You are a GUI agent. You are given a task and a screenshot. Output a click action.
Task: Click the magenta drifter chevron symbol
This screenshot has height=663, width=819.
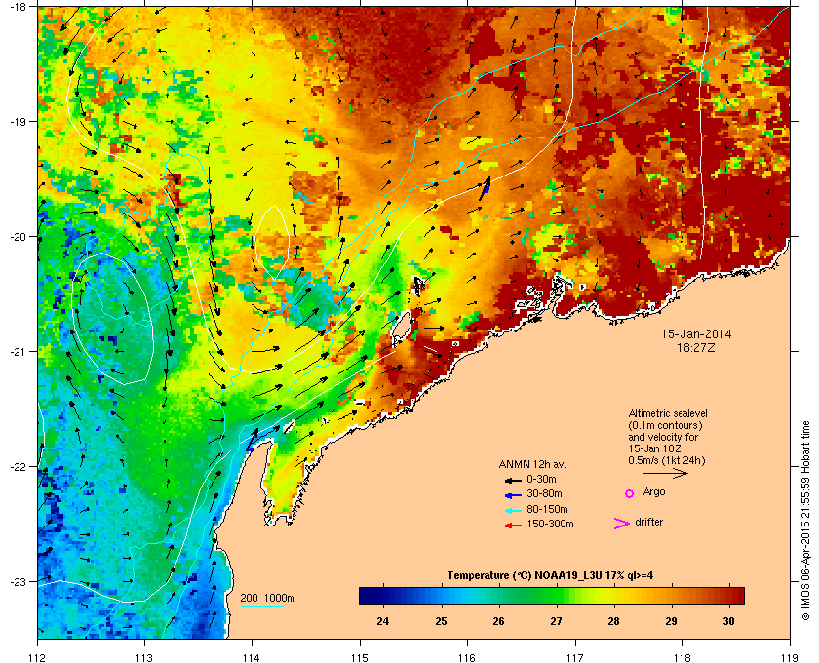point(622,524)
